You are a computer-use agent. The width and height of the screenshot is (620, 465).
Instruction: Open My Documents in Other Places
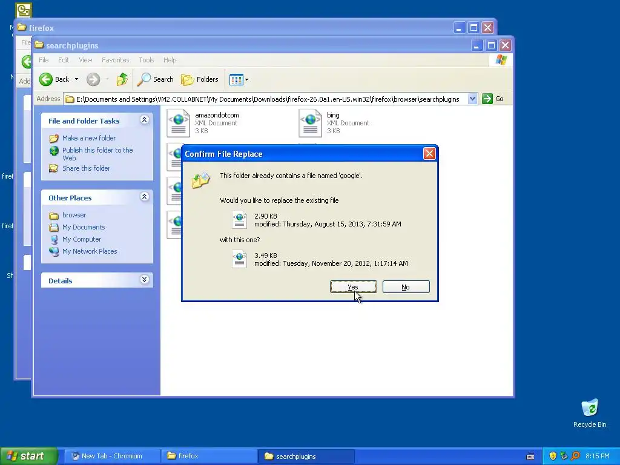click(84, 227)
